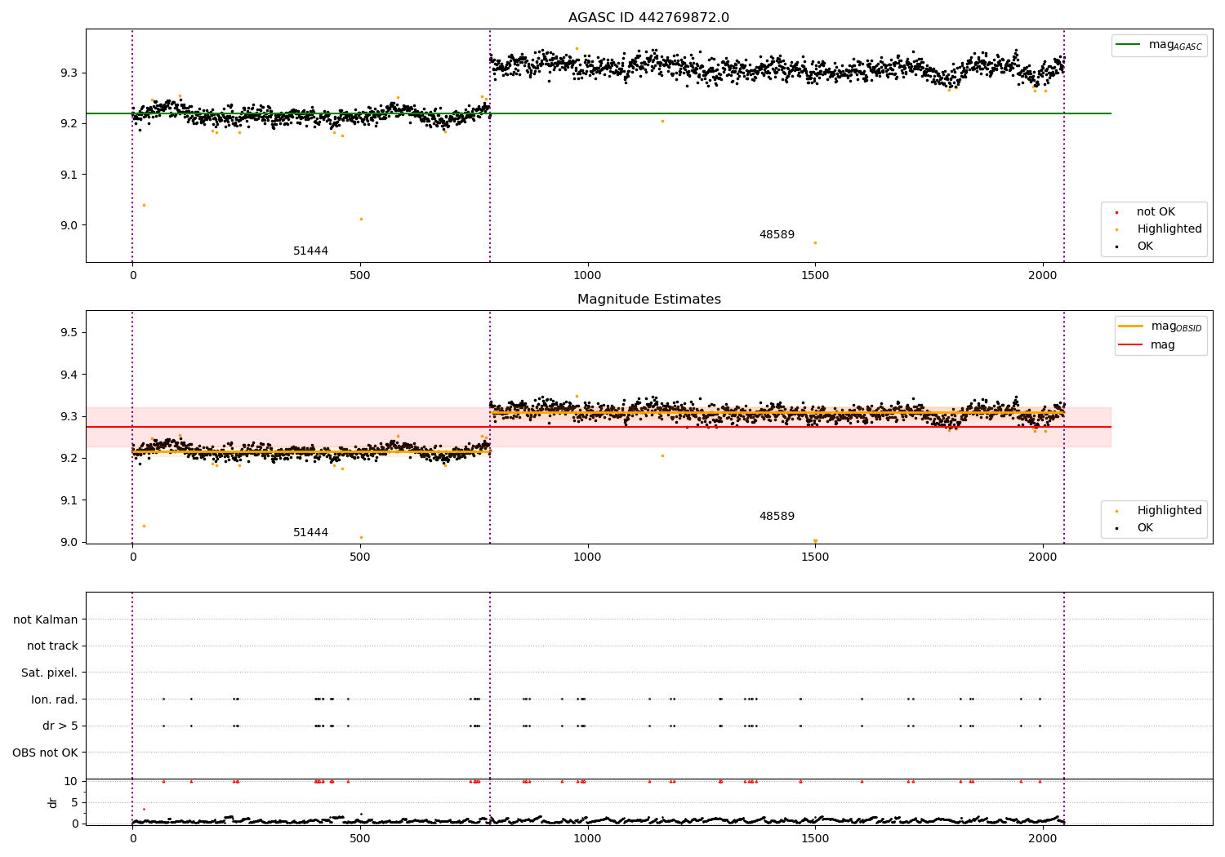Click y-tick '9.0' on the top plot
Screen dimensions: 1225x857
click(x=69, y=225)
